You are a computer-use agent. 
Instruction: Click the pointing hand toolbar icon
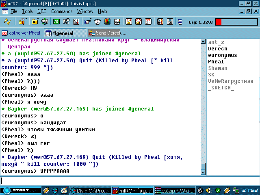[87, 22]
